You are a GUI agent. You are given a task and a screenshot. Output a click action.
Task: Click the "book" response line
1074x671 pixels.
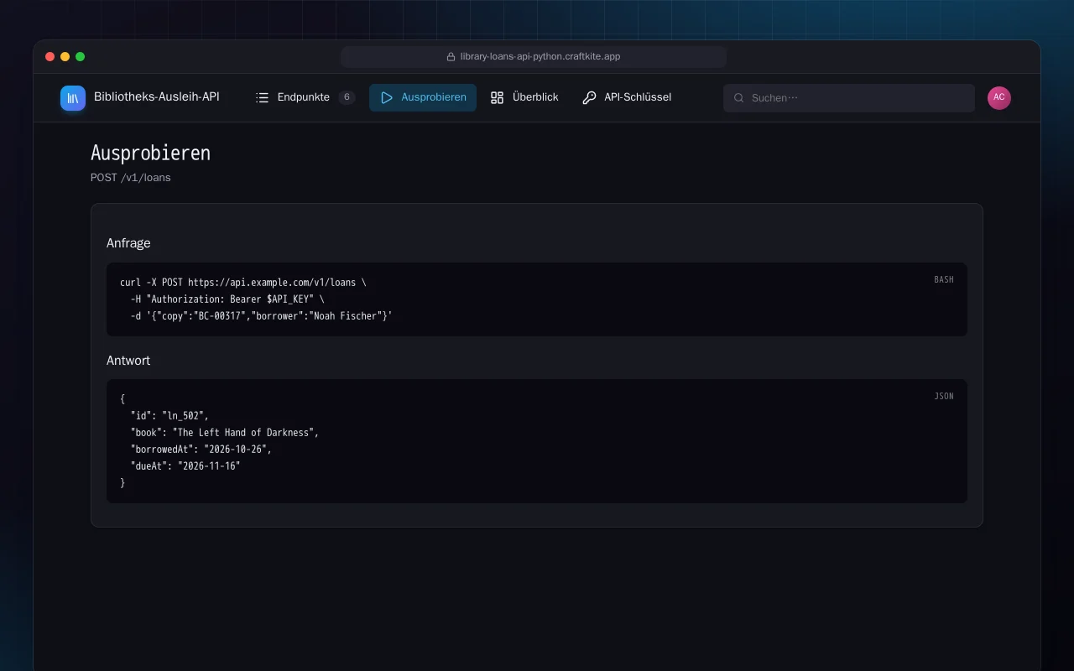225,433
